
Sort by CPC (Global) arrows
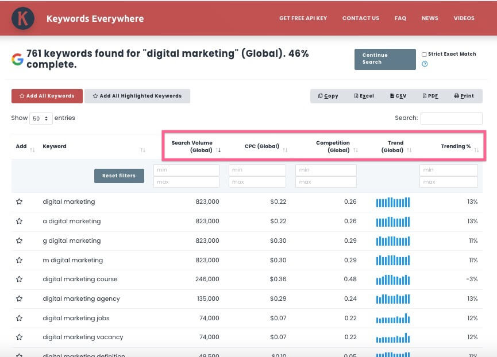pos(285,150)
